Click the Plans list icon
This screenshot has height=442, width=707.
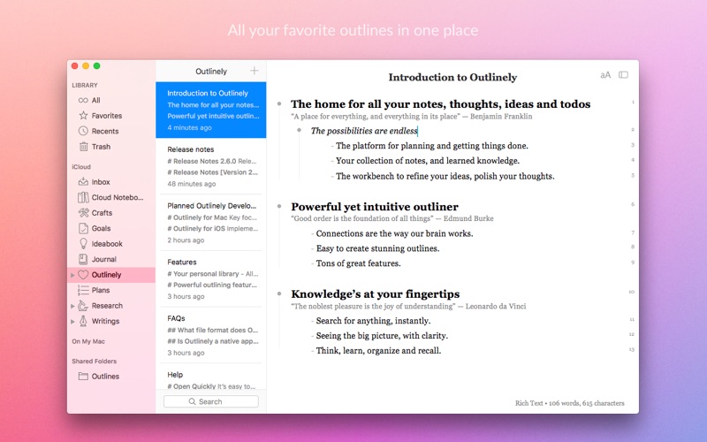(x=83, y=290)
